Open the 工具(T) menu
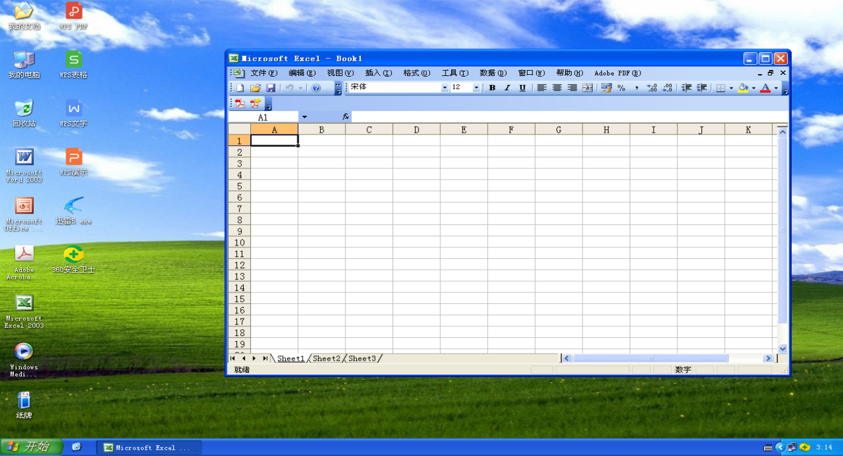This screenshot has height=456, width=843. coord(455,73)
